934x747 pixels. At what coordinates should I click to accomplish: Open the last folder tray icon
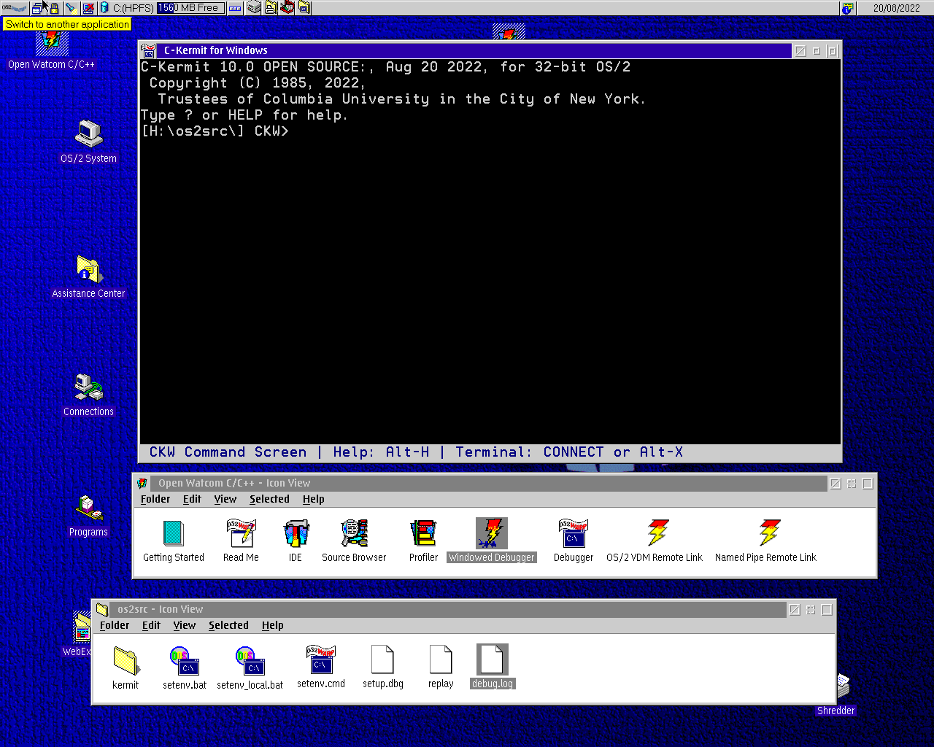point(304,8)
